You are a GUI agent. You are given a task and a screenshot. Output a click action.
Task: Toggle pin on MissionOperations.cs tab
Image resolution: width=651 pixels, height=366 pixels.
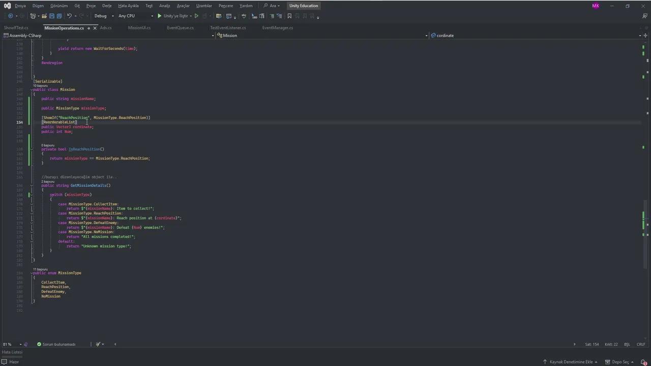pos(89,28)
